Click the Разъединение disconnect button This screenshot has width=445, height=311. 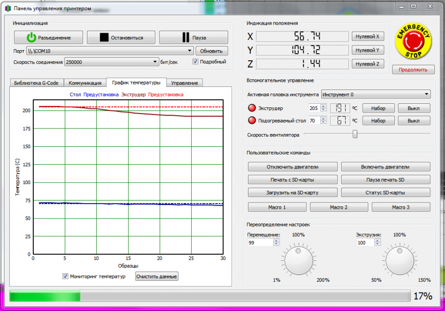pyautogui.click(x=49, y=37)
